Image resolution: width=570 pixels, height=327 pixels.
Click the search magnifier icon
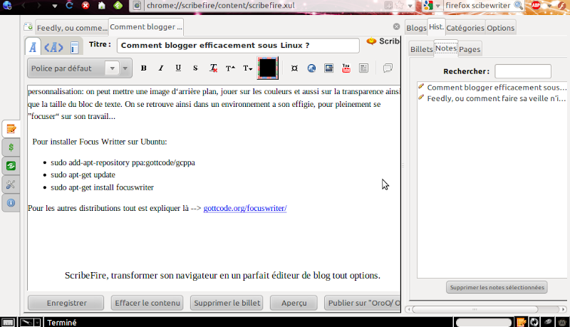[518, 6]
